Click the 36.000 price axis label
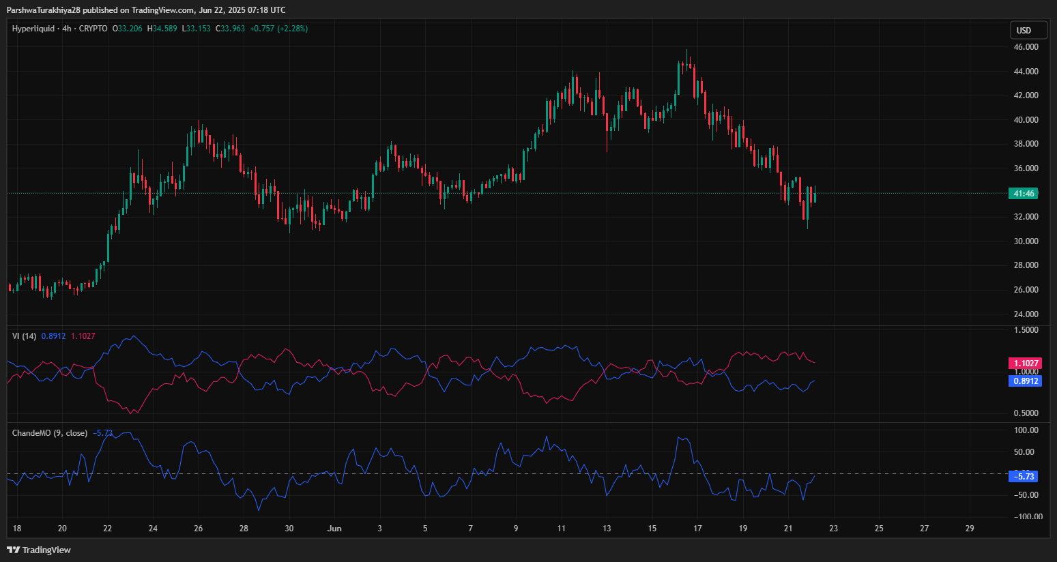1057x562 pixels. tap(1026, 168)
